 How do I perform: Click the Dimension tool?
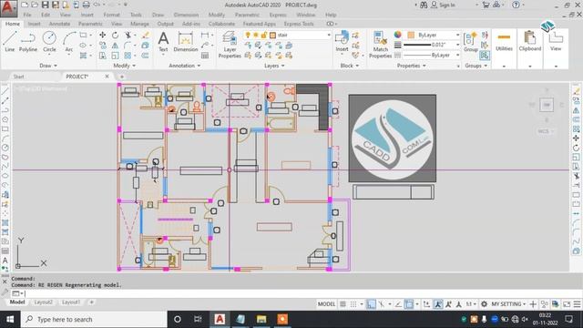pyautogui.click(x=186, y=41)
